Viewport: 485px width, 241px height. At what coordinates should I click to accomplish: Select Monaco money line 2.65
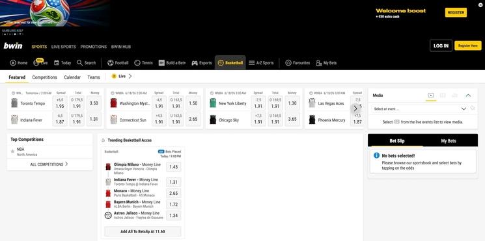[174, 193]
